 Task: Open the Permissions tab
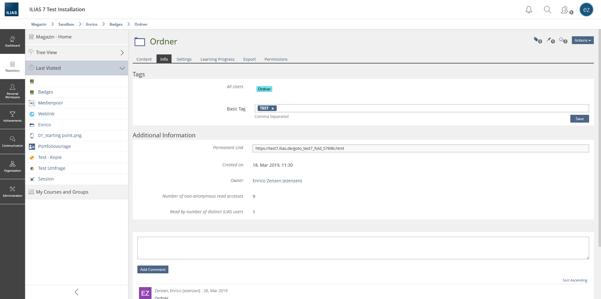[276, 59]
